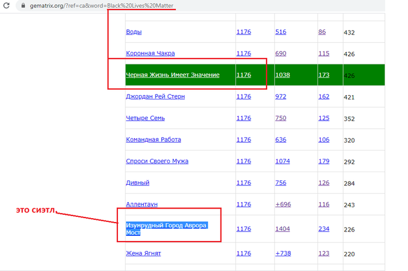This screenshot has width=408, height=271.
Task: Click 284 in the Дивный row
Action: pyautogui.click(x=349, y=184)
